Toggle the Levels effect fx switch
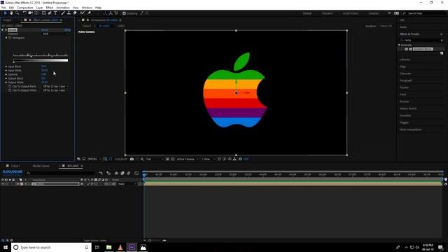The height and width of the screenshot is (252, 448). (6, 29)
